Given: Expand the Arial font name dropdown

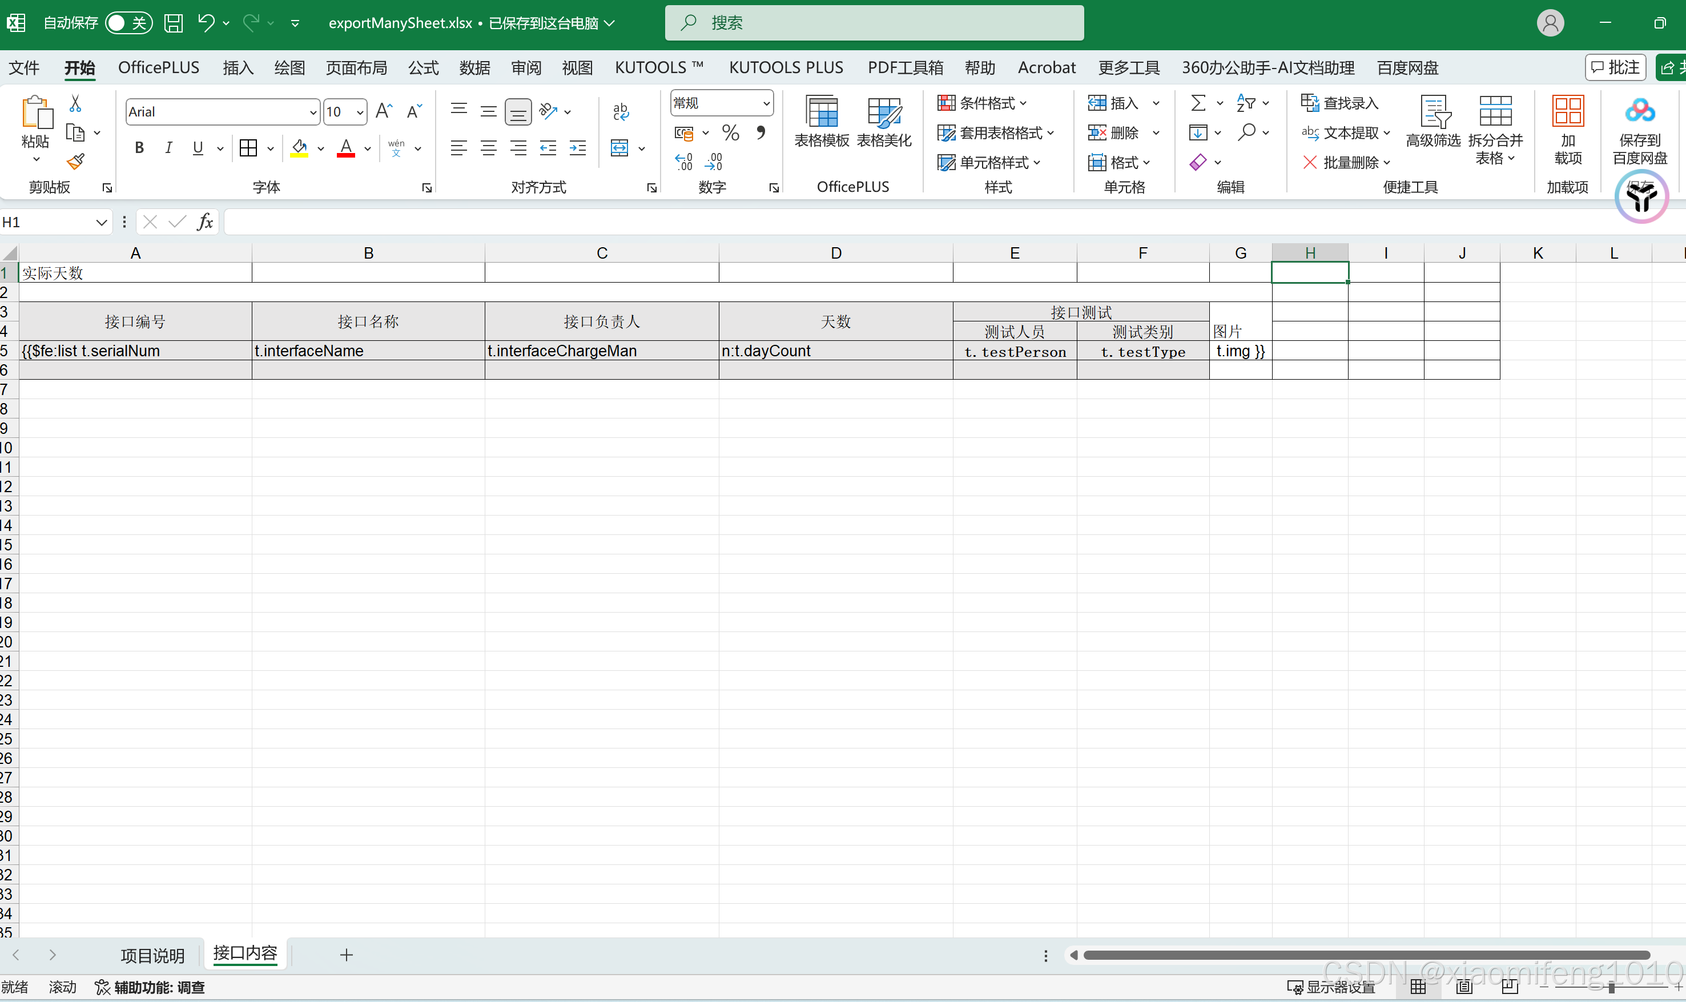Looking at the screenshot, I should click(313, 112).
